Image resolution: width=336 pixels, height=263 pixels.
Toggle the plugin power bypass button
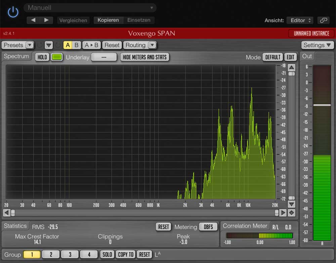pos(13,12)
